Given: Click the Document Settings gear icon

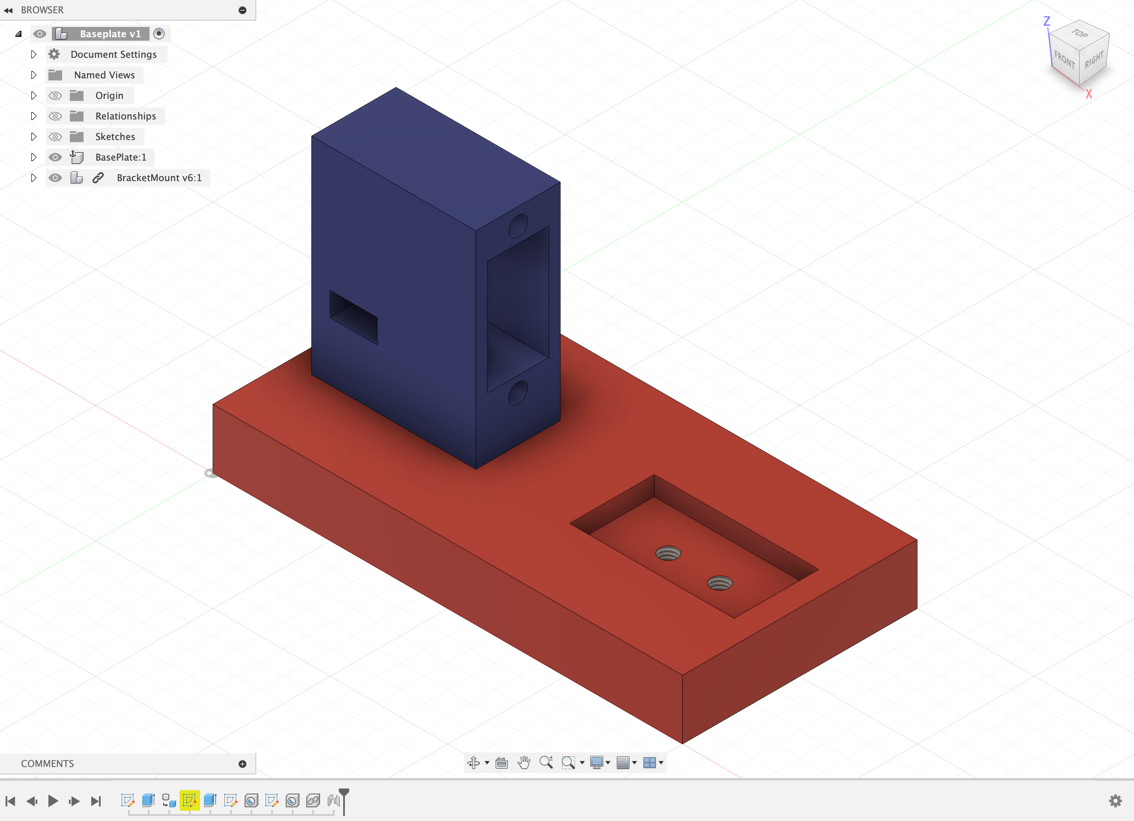Looking at the screenshot, I should [54, 54].
